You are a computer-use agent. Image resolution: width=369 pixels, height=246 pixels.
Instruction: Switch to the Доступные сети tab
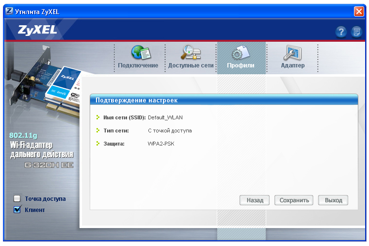[x=191, y=66]
